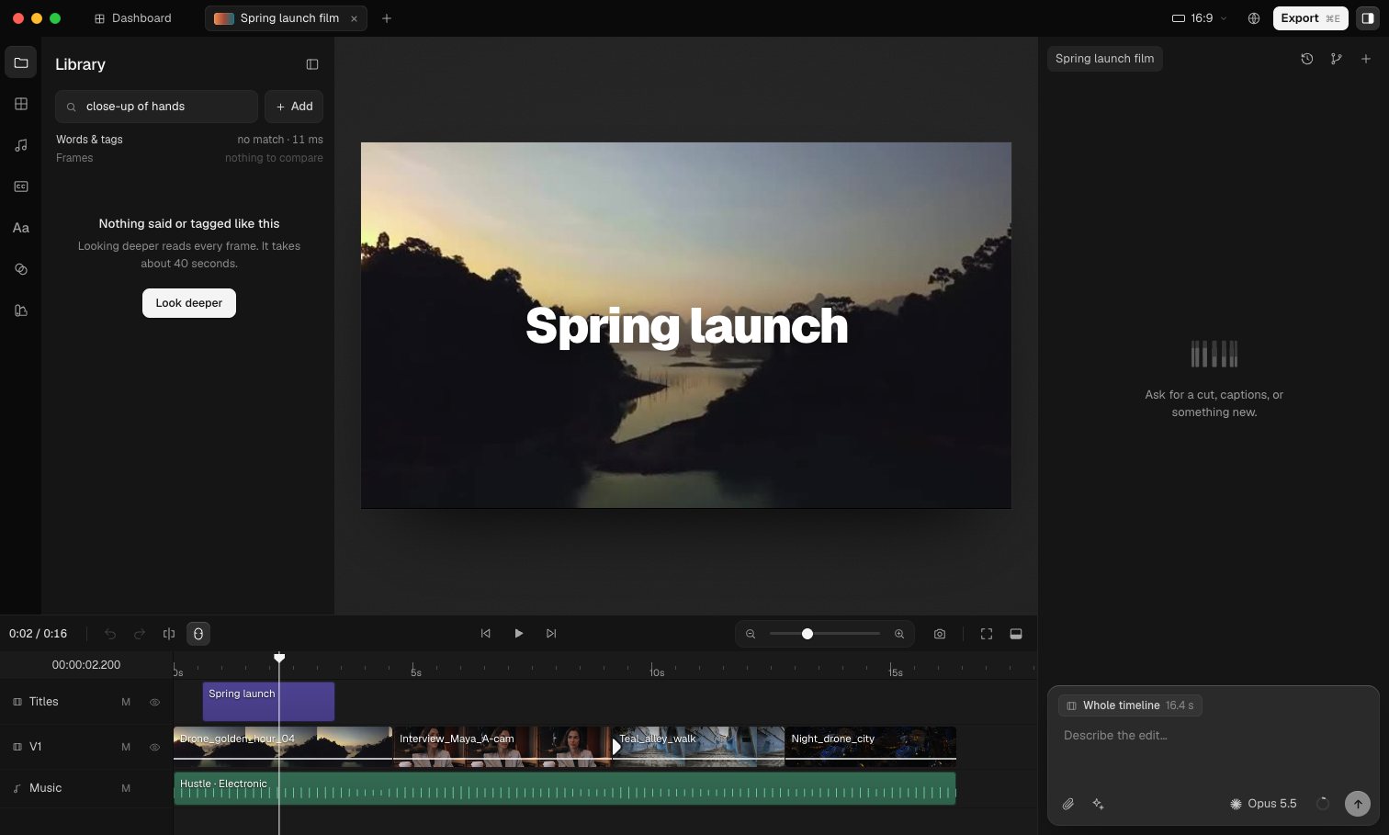Capture a frame snapshot with camera icon
This screenshot has width=1389, height=835.
[940, 634]
